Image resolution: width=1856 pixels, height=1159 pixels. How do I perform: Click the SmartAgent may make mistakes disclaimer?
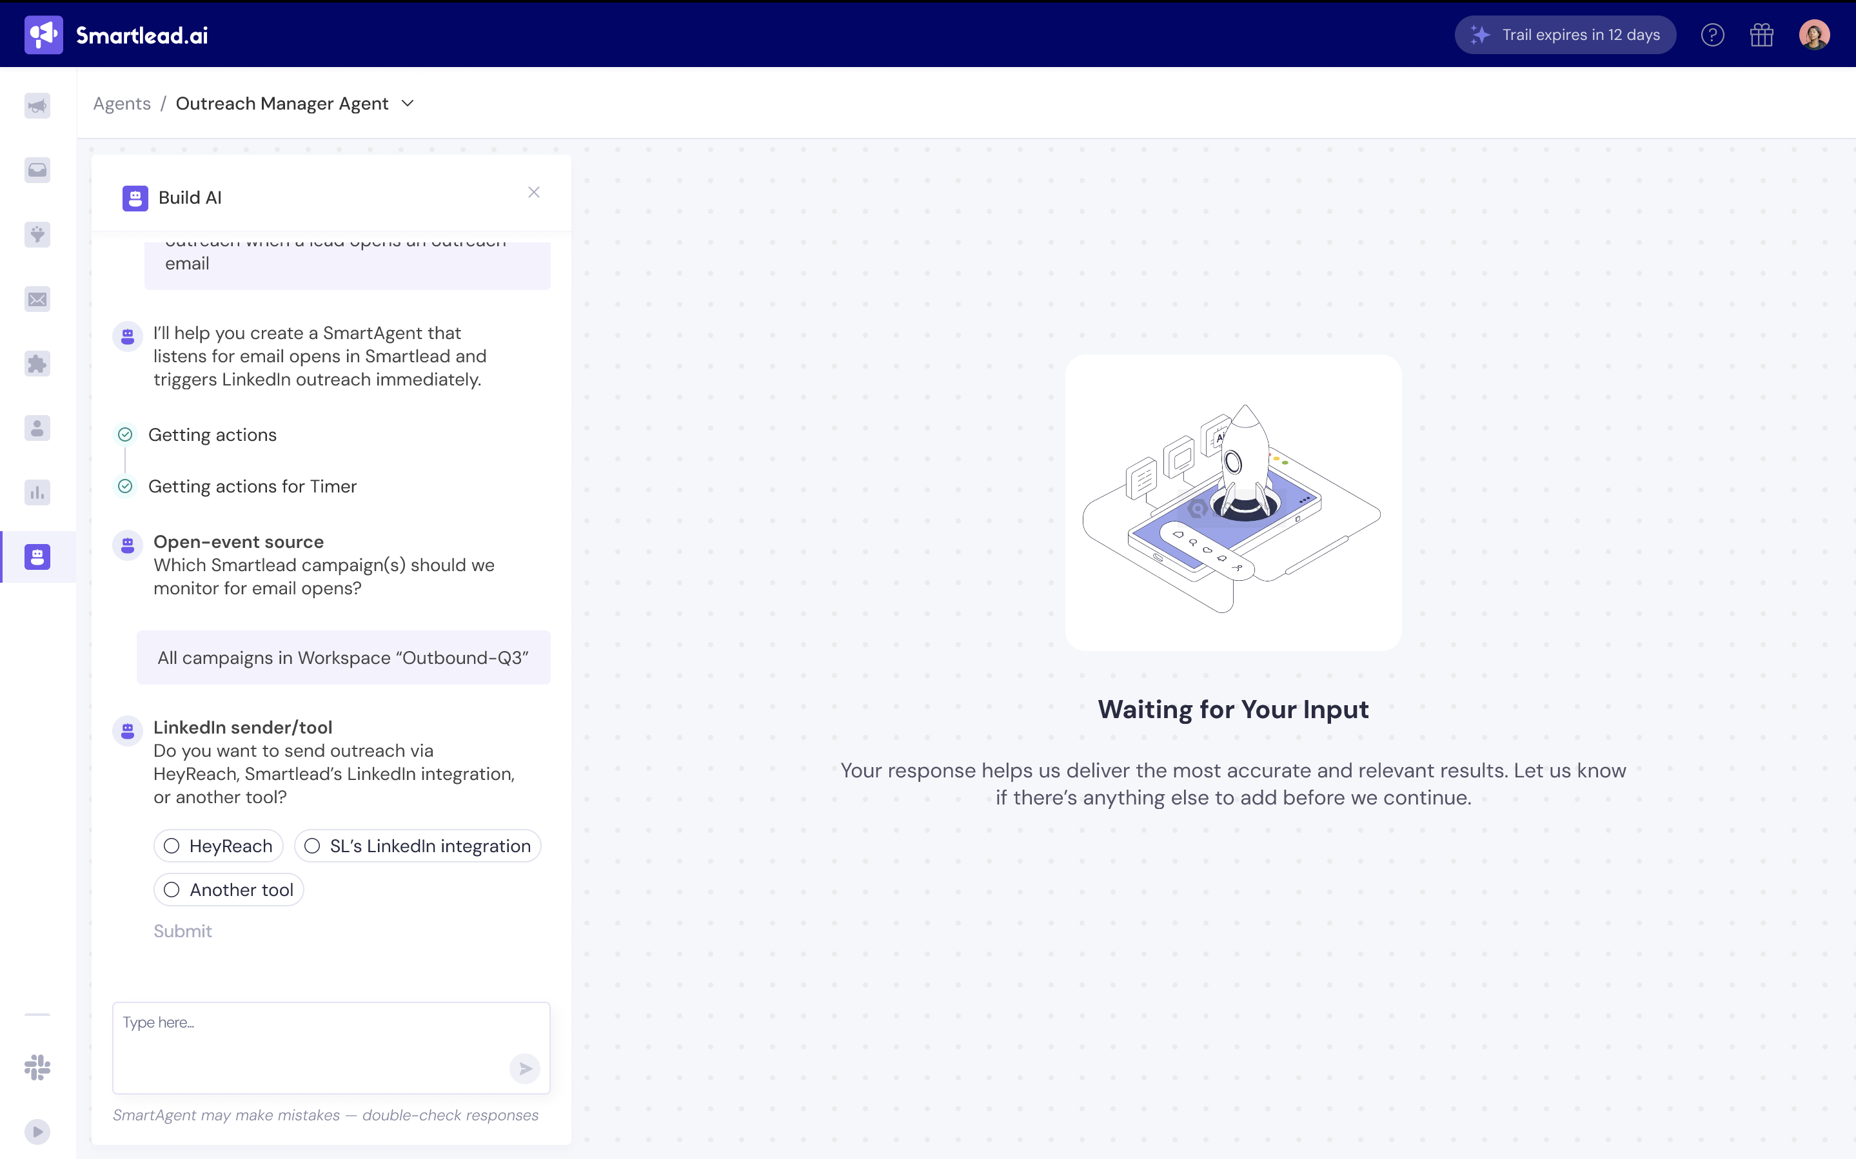pos(326,1115)
